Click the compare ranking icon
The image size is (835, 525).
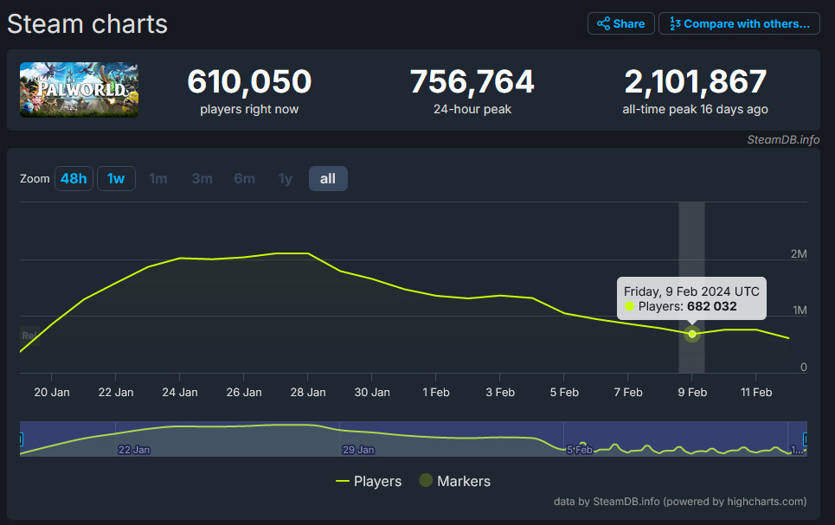click(x=675, y=23)
